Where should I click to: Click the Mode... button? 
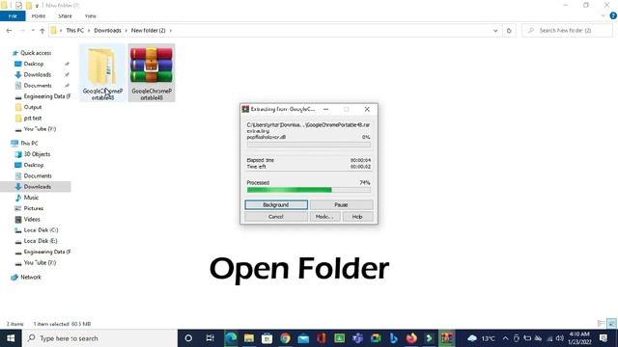(x=324, y=216)
